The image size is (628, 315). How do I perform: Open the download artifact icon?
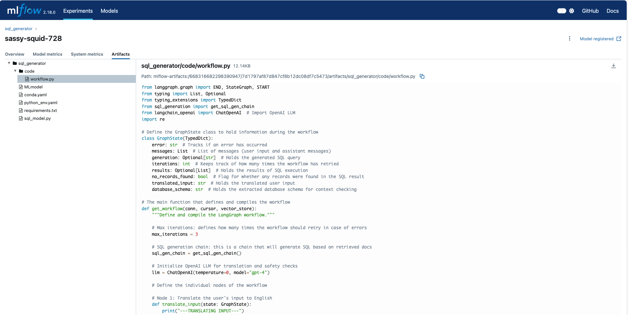click(613, 65)
